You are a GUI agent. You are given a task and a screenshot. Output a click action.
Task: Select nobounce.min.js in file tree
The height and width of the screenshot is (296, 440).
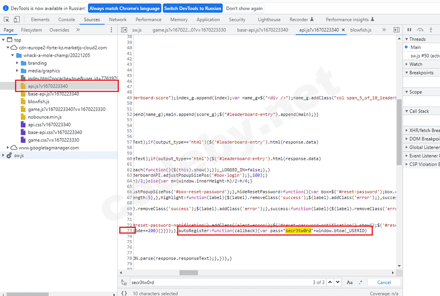tap(45, 117)
